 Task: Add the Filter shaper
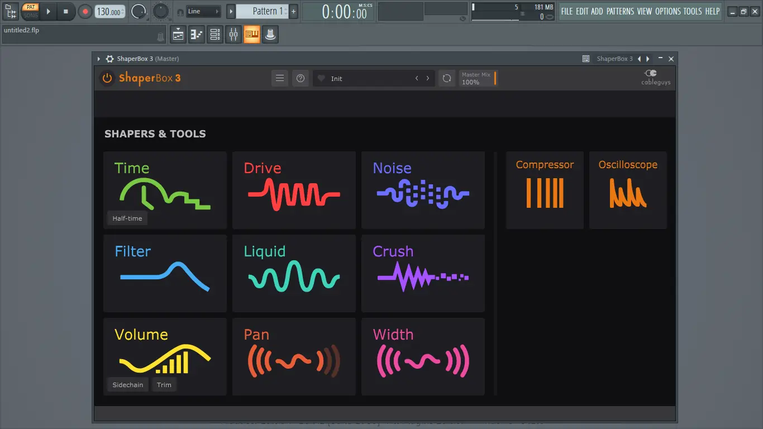(x=165, y=273)
